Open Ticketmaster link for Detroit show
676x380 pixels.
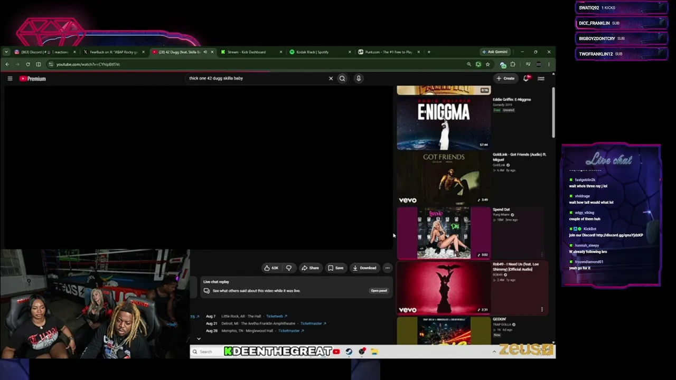313,324
